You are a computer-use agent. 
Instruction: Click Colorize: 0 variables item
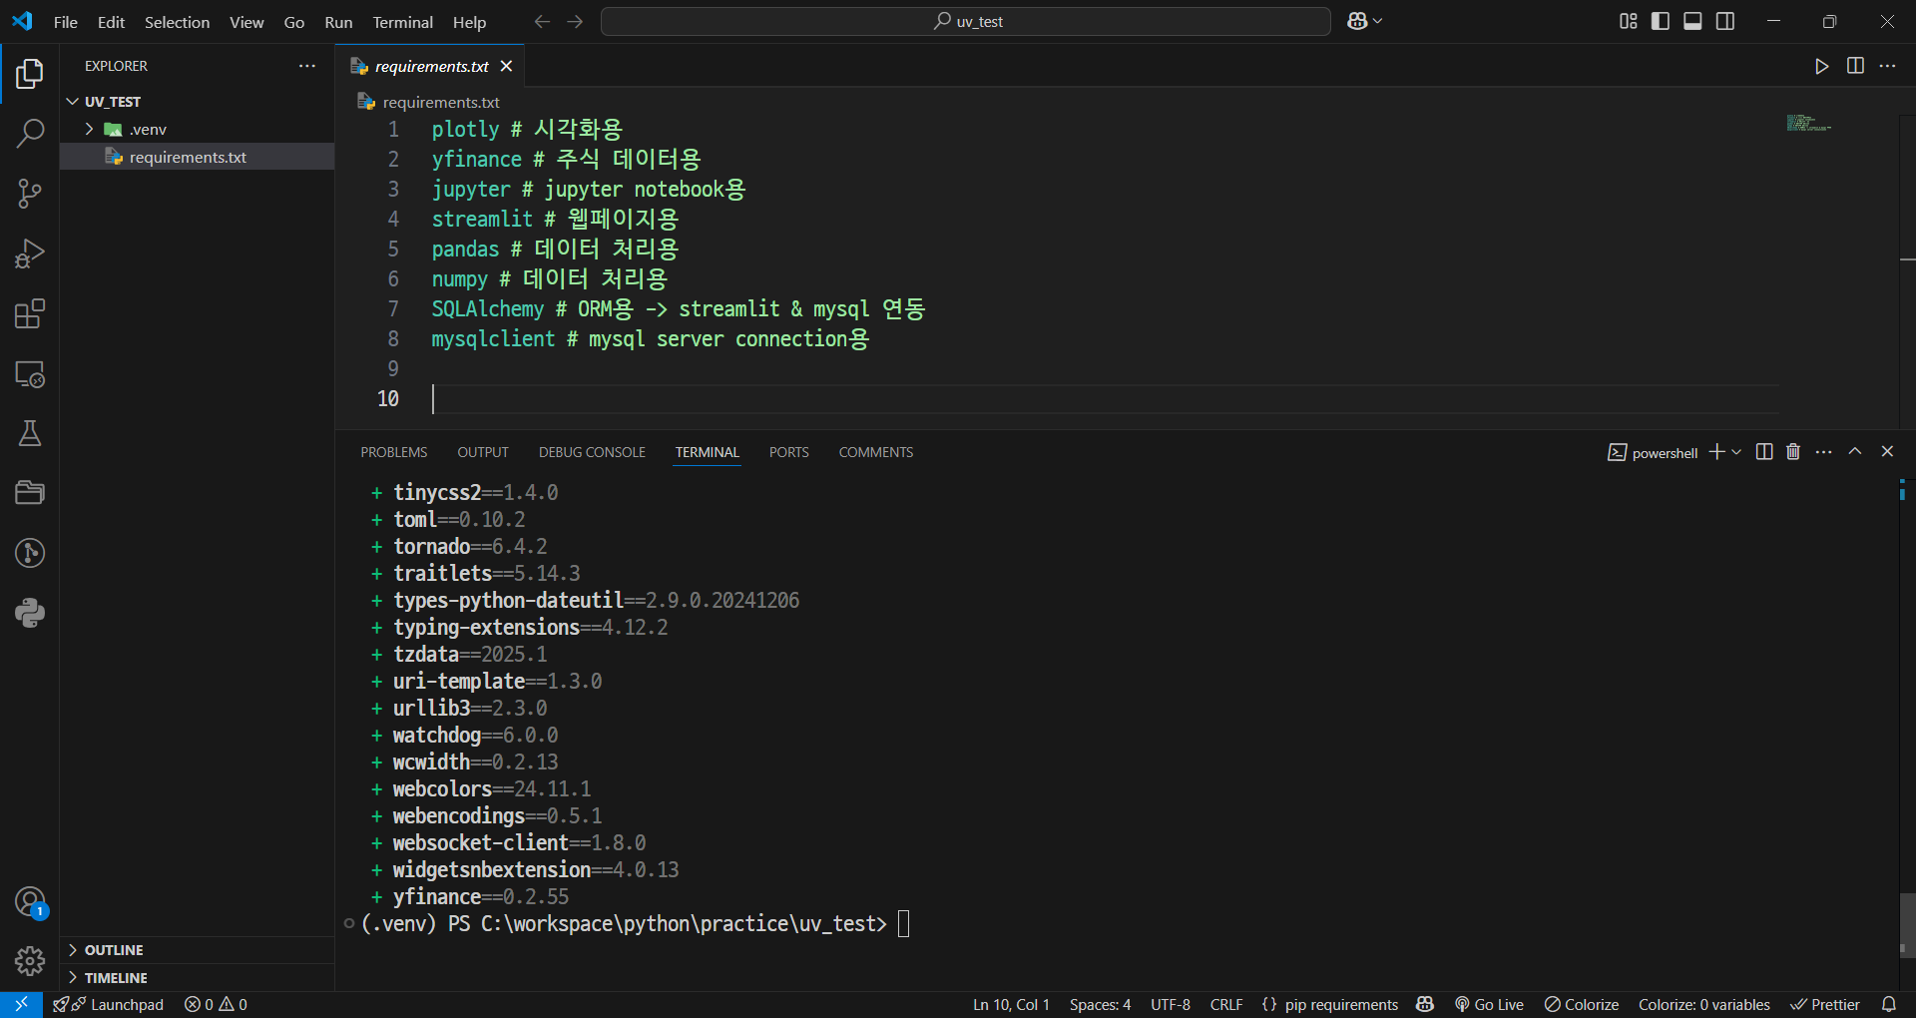(1703, 1004)
